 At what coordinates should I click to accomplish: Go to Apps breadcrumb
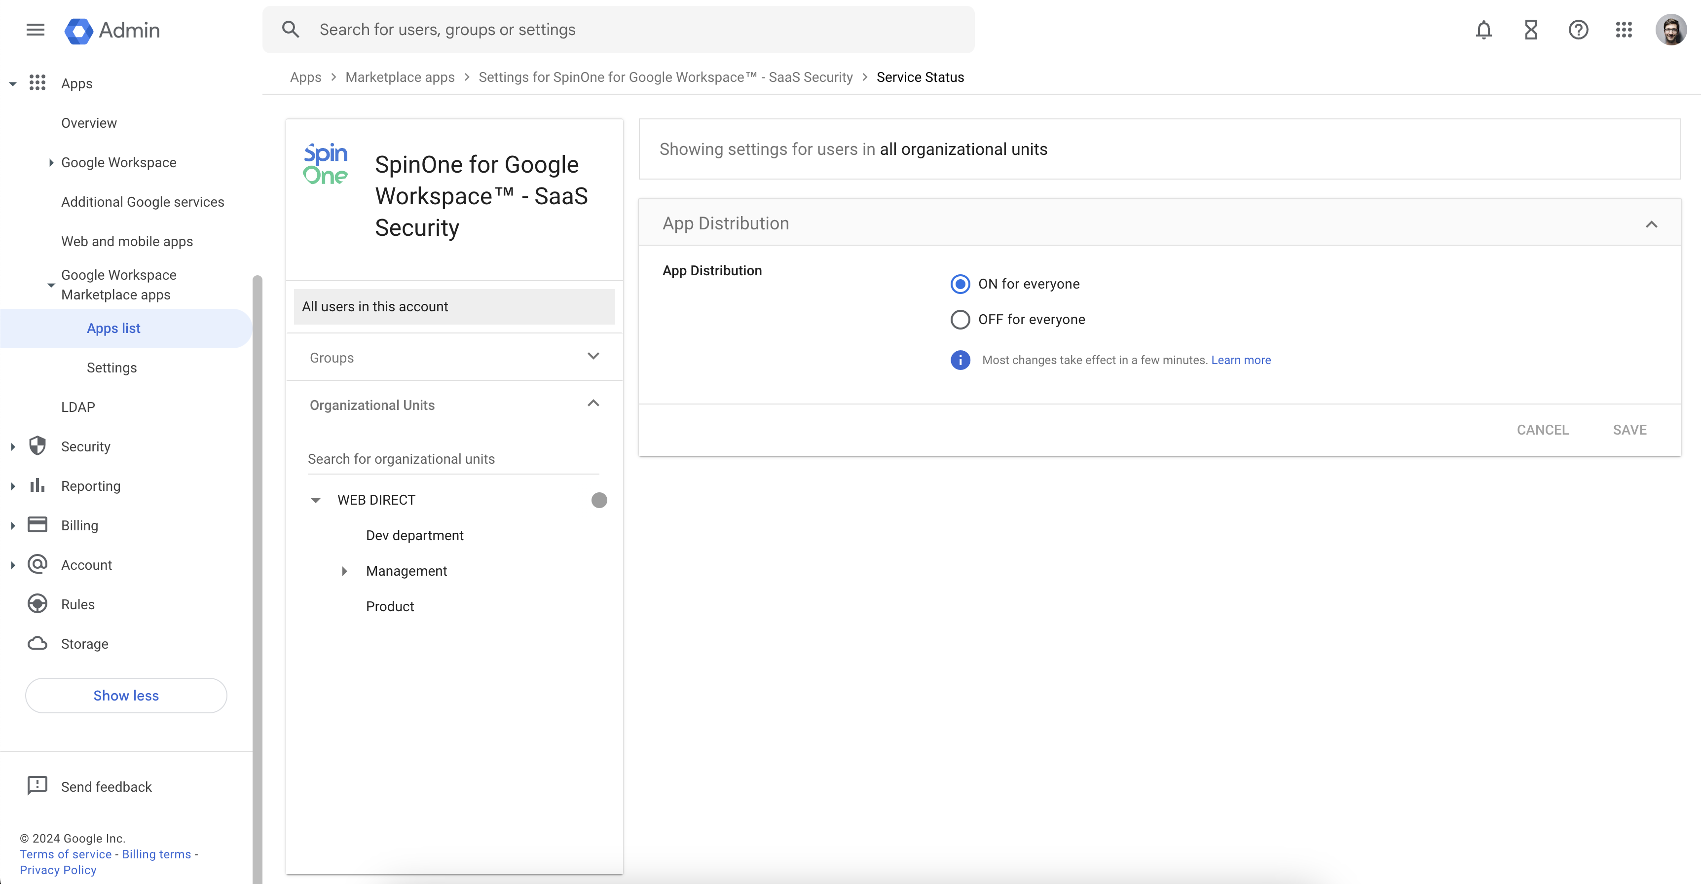[x=306, y=77]
